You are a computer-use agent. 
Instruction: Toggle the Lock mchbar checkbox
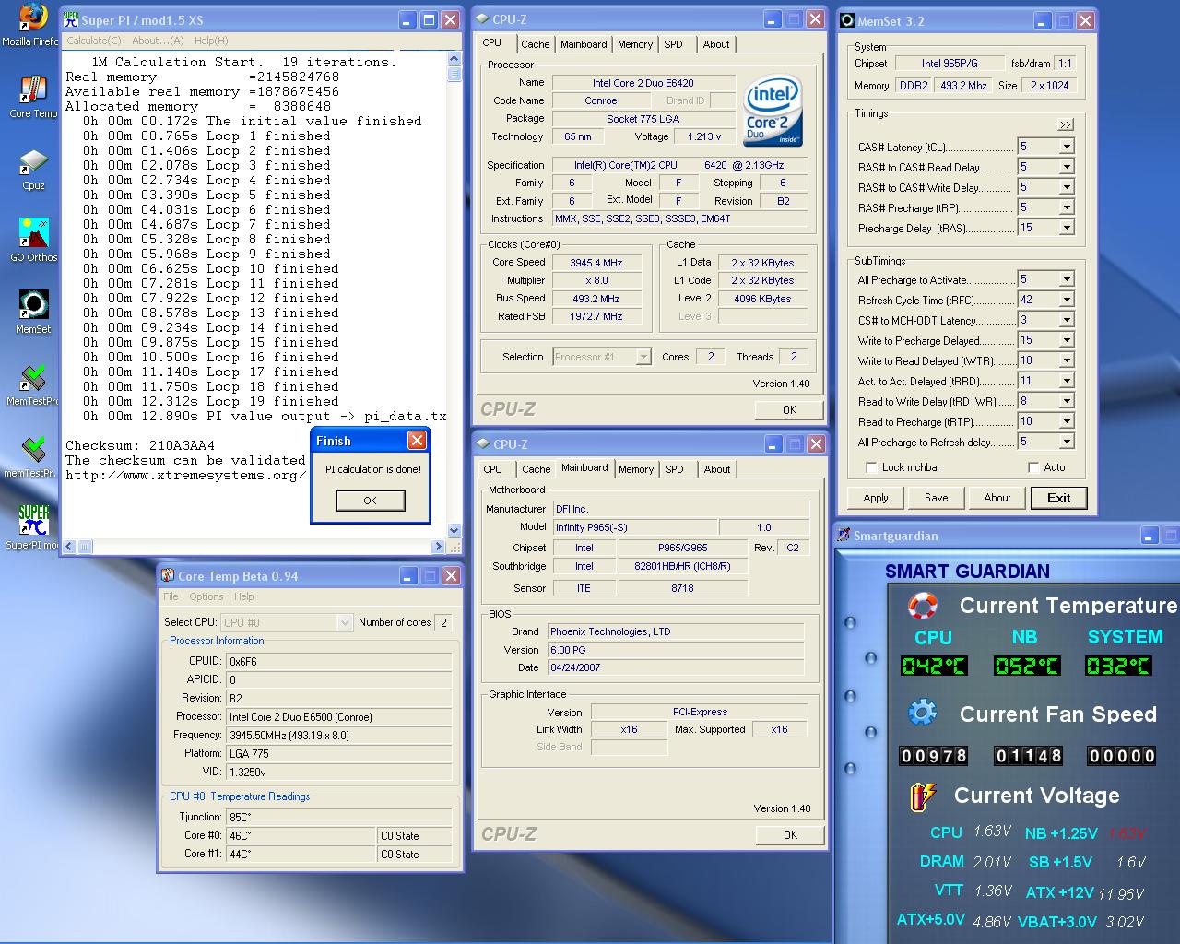871,467
